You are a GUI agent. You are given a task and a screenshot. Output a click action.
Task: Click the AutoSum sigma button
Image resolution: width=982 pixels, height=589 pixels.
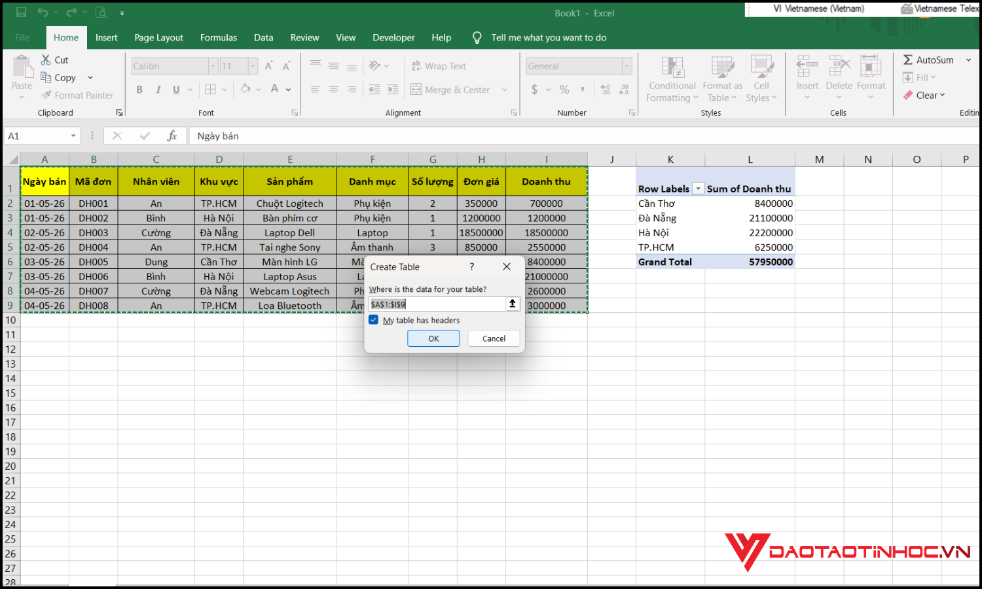click(928, 60)
